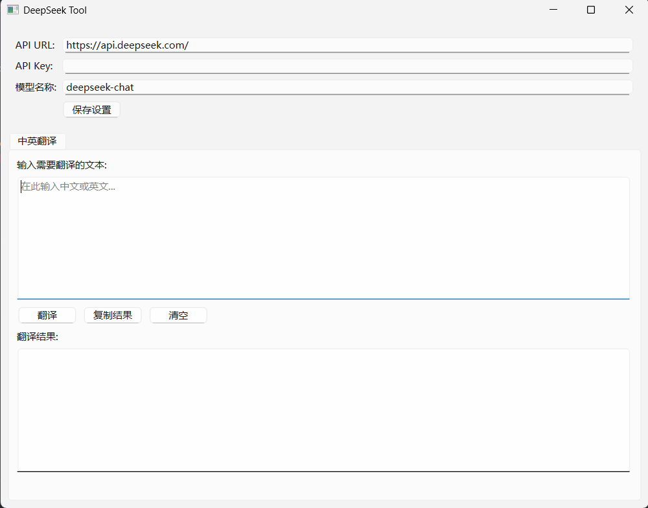
Task: Click the 翻译 button
Action: click(x=47, y=316)
